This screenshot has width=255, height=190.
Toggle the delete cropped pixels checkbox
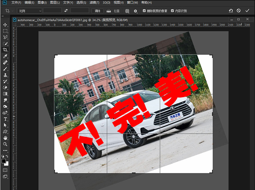144,11
